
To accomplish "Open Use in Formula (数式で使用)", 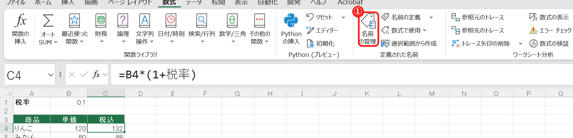I will pyautogui.click(x=404, y=30).
